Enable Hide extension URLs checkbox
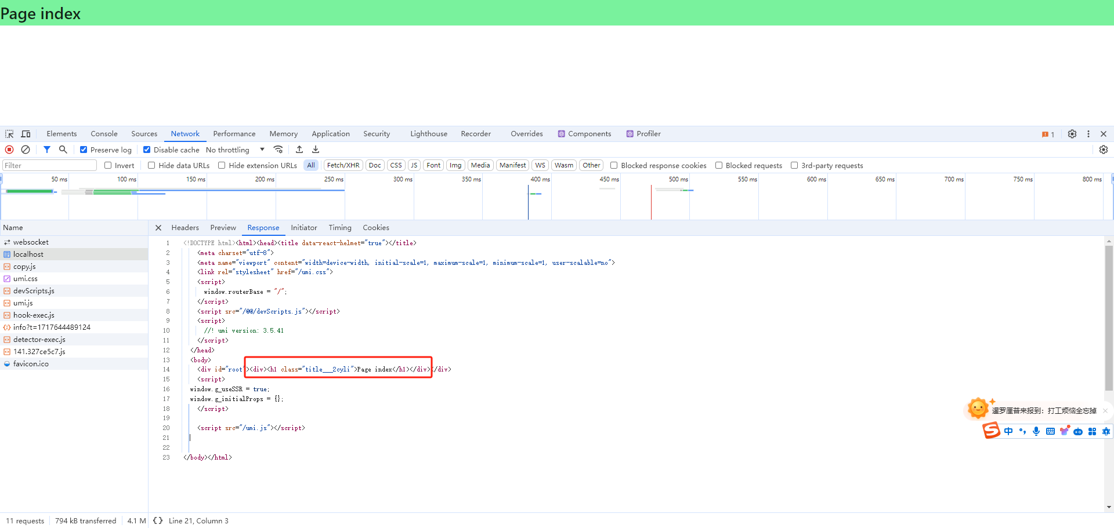This screenshot has width=1114, height=528. click(x=222, y=165)
